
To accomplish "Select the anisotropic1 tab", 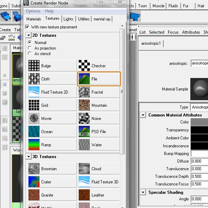I will [151, 43].
